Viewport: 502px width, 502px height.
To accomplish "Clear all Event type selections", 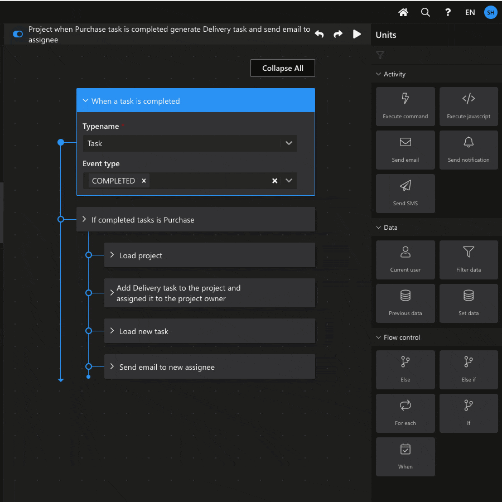I will click(274, 181).
